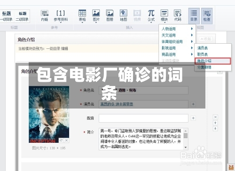This screenshot has width=235, height=171.
Task: Open dropdown arrow under 表格
Action: pos(82,23)
